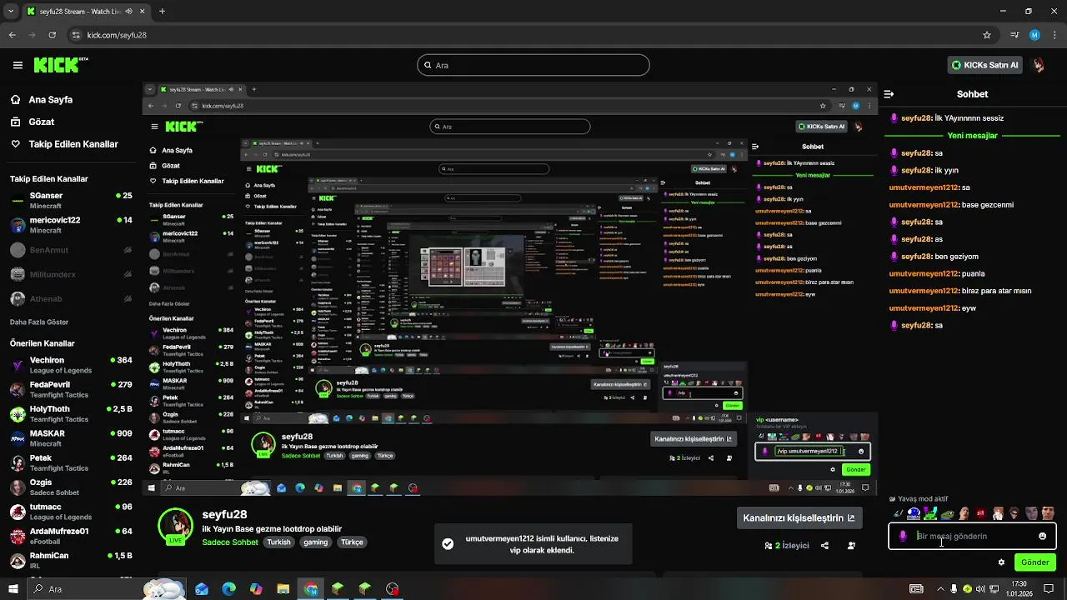
Task: Open recommended channel MASKAR
Action: [71, 438]
